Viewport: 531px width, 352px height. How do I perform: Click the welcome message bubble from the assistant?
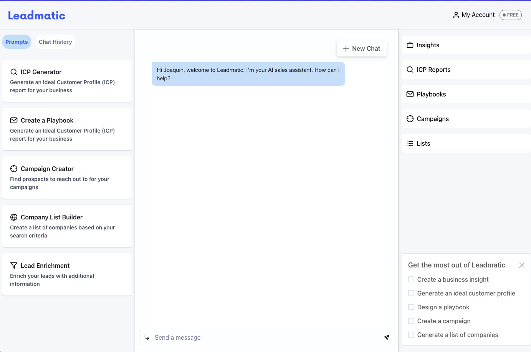[248, 74]
